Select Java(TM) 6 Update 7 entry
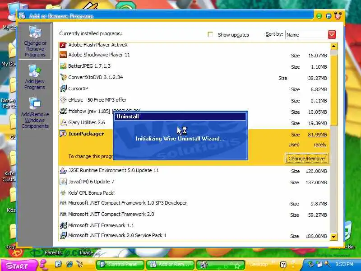 pos(194,182)
